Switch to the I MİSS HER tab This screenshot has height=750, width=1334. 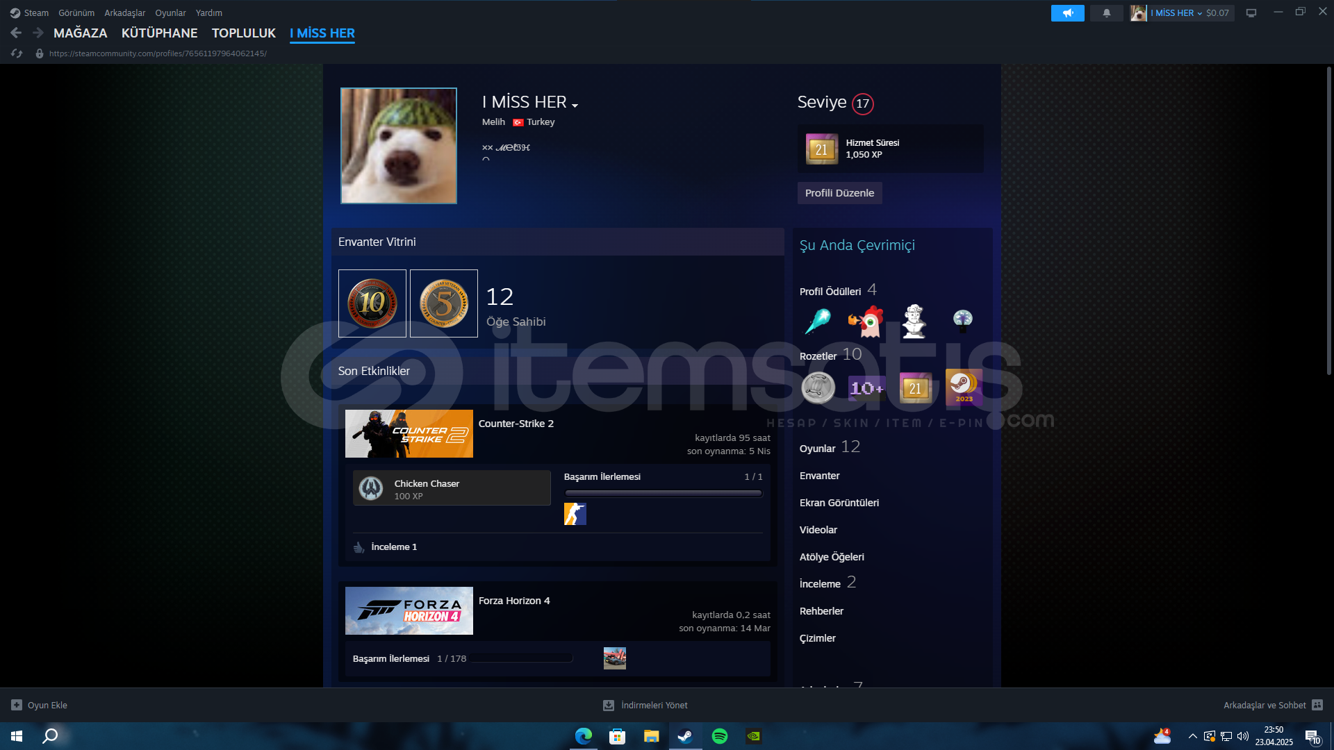[x=322, y=33]
